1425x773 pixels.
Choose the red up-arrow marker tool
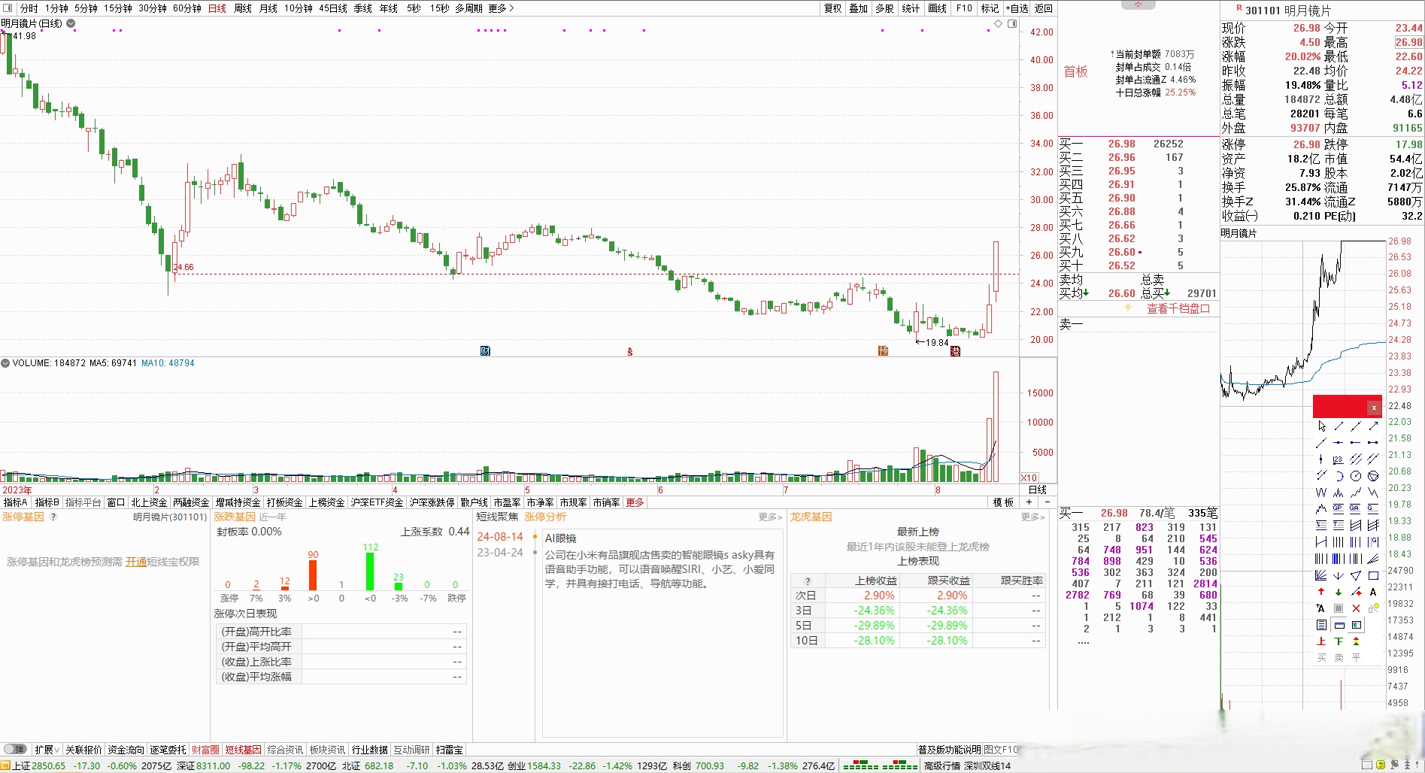1321,592
